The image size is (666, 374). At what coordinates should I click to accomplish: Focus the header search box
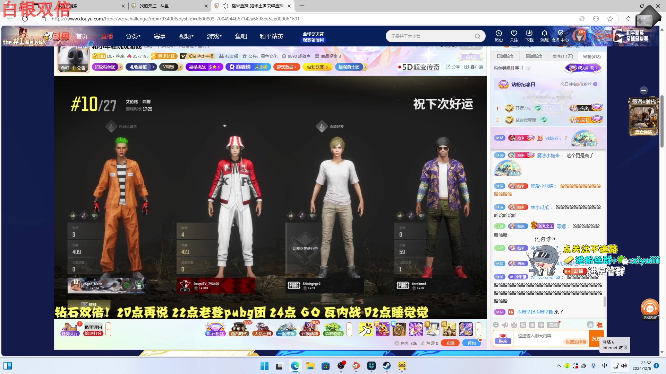coord(431,36)
